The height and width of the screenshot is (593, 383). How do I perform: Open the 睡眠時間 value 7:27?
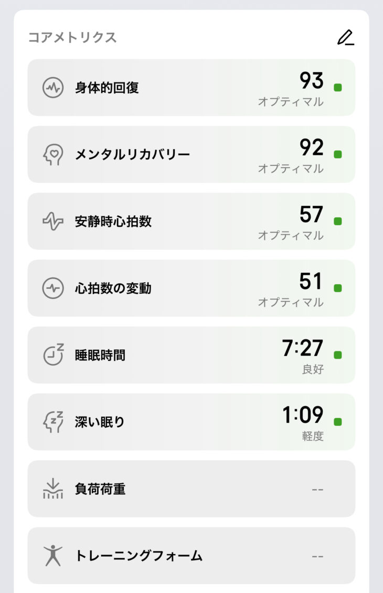[x=303, y=348]
